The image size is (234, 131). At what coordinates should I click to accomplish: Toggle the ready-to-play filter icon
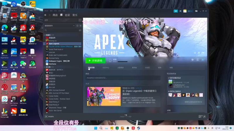click(80, 26)
